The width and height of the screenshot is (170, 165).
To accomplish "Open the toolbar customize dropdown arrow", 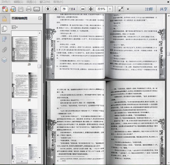I will (128, 9).
